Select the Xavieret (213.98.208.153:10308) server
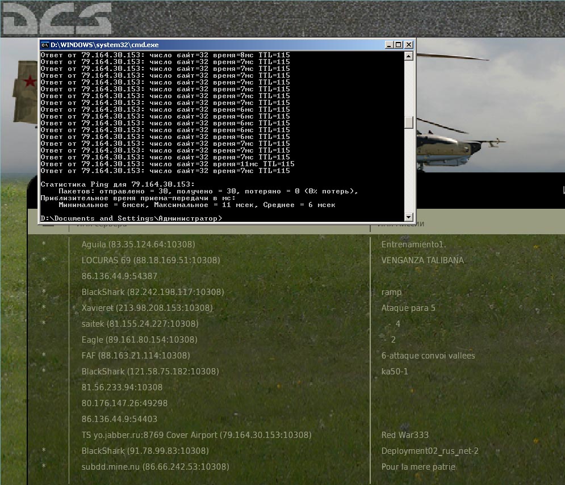565x485 pixels. (x=147, y=308)
